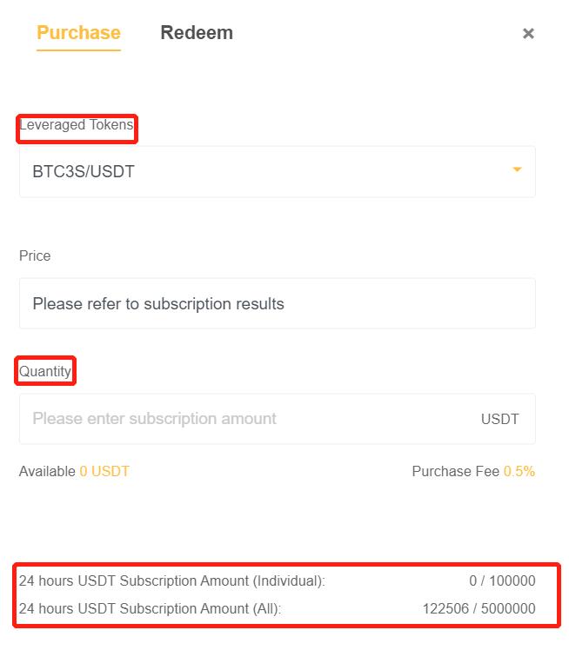
Task: Click the 122506 / 5000000 total value
Action: click(479, 609)
